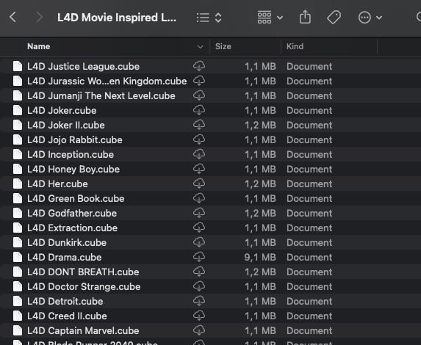The width and height of the screenshot is (421, 345).
Task: Go forward with the right arrow
Action: pyautogui.click(x=40, y=18)
